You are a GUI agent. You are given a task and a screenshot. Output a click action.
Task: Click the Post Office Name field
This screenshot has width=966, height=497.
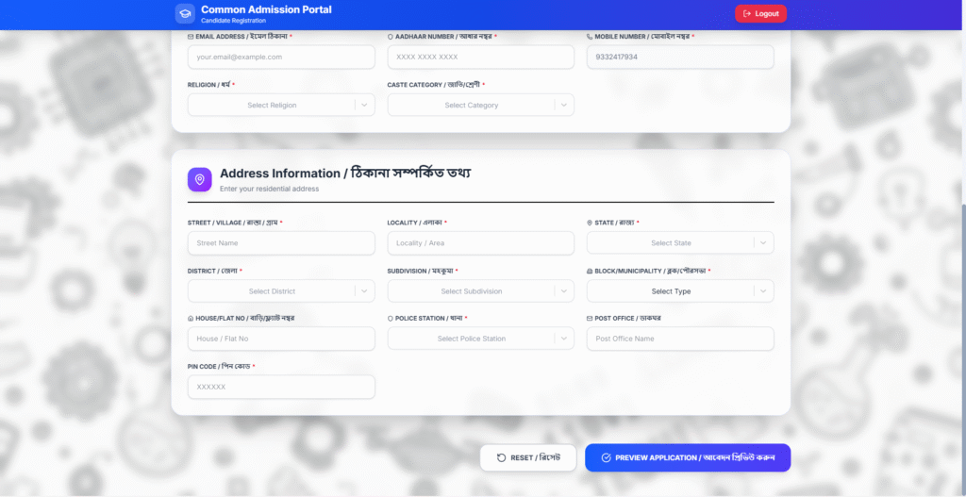(x=679, y=339)
